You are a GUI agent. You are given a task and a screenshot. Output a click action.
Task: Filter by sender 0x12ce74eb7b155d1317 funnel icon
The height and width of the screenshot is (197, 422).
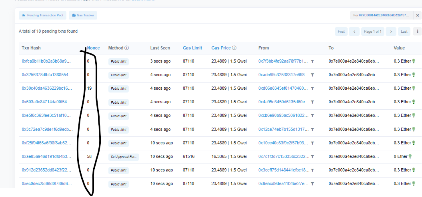312,129
